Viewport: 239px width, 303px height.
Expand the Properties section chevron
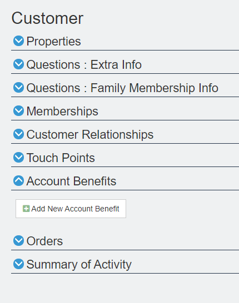click(18, 41)
